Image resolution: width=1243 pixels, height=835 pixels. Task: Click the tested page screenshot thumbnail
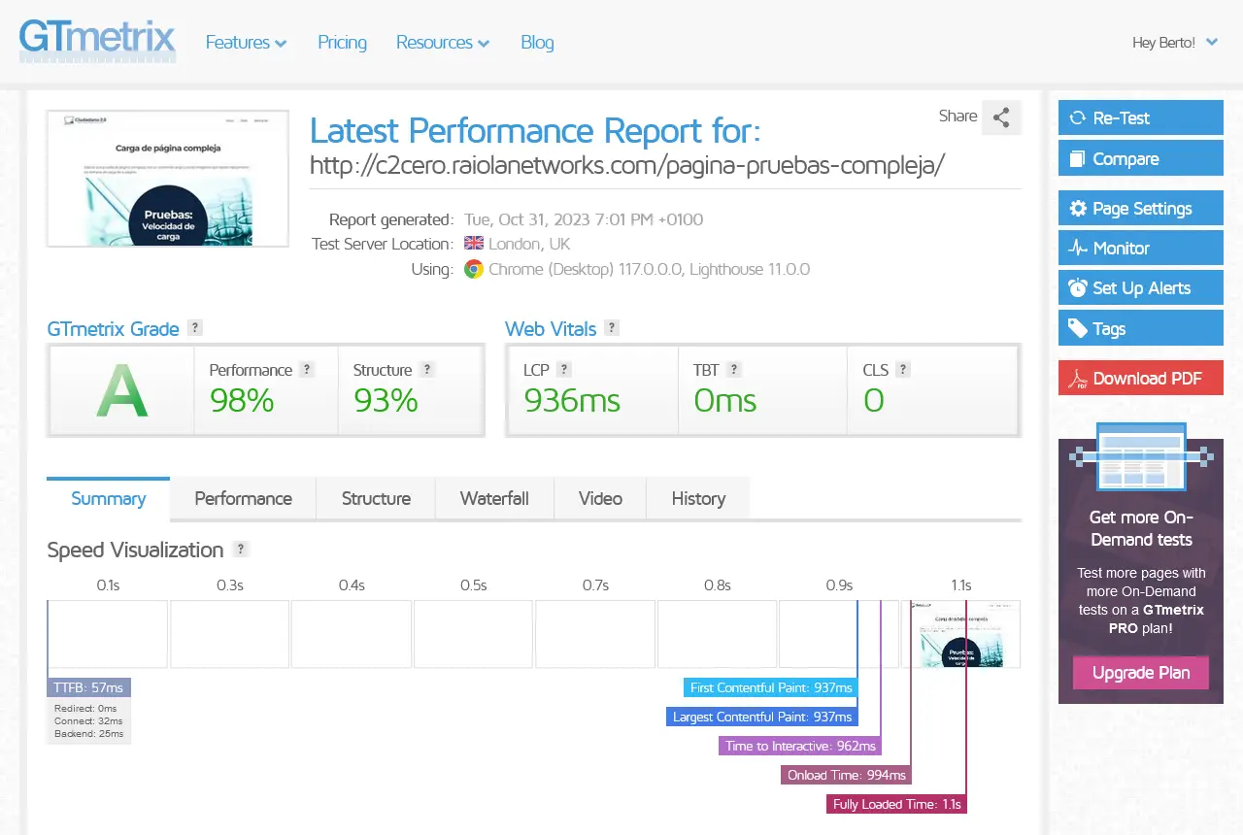(168, 179)
